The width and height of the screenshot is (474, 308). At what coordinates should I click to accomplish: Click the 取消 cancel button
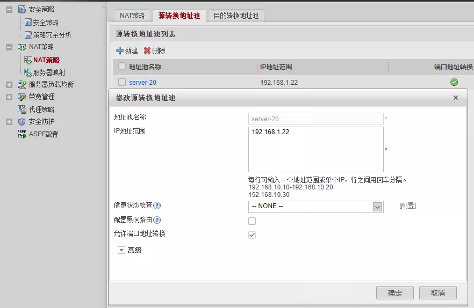(437, 293)
